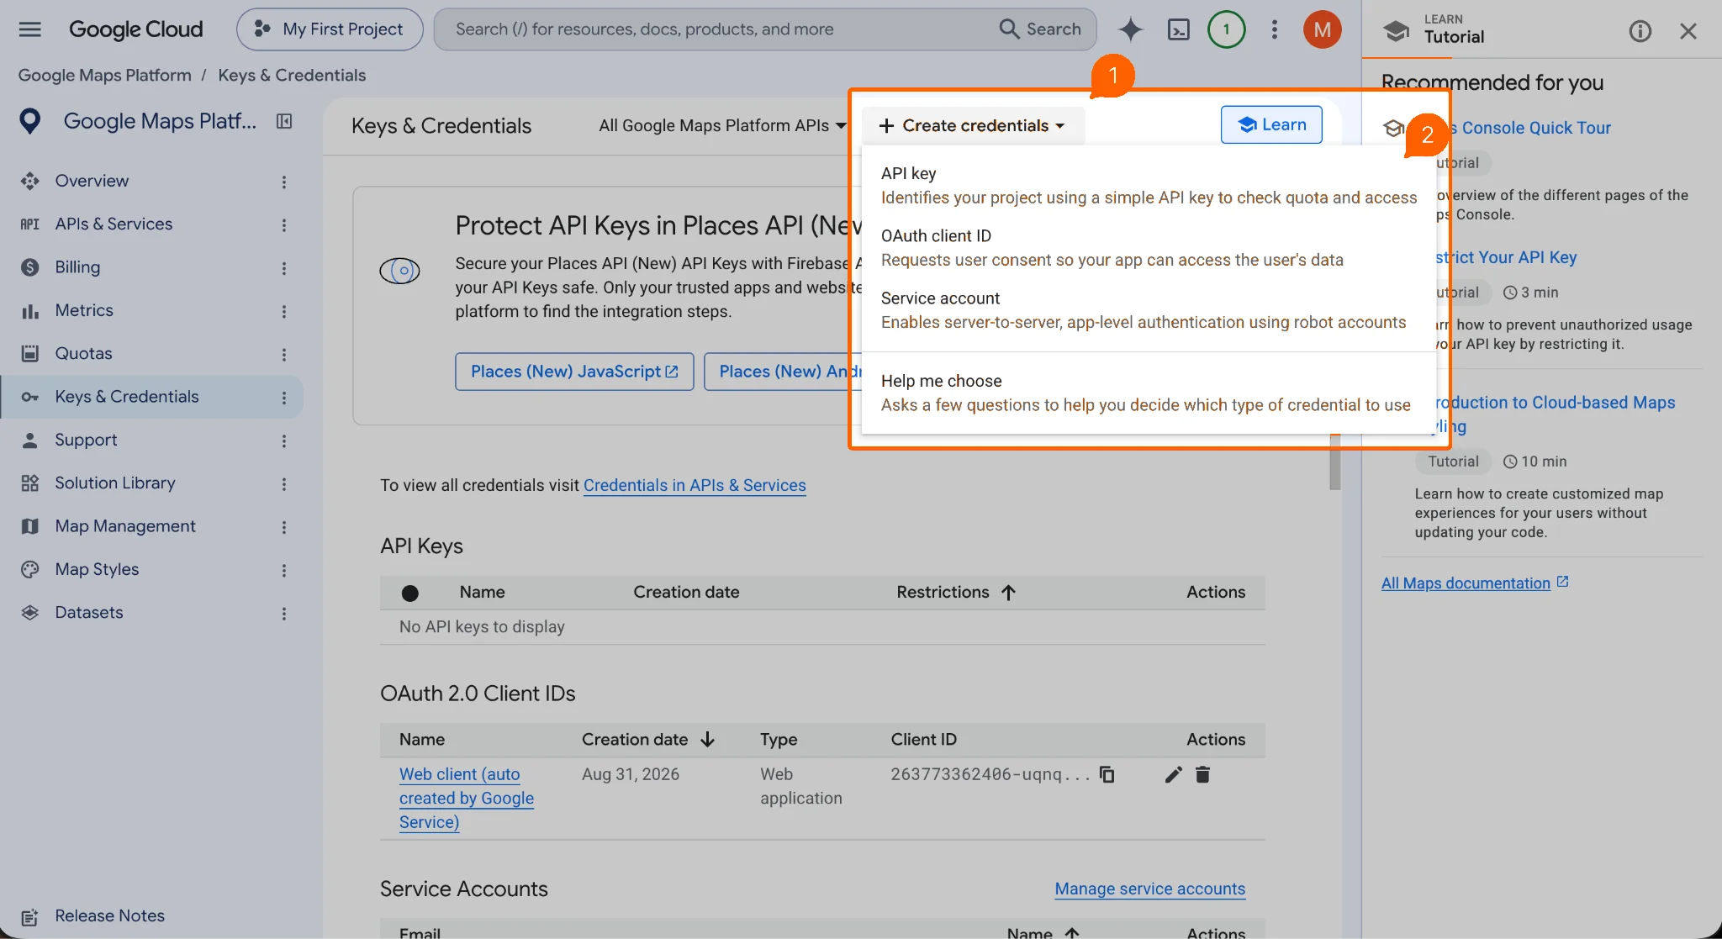Open Datasets in sidebar

pyautogui.click(x=89, y=612)
